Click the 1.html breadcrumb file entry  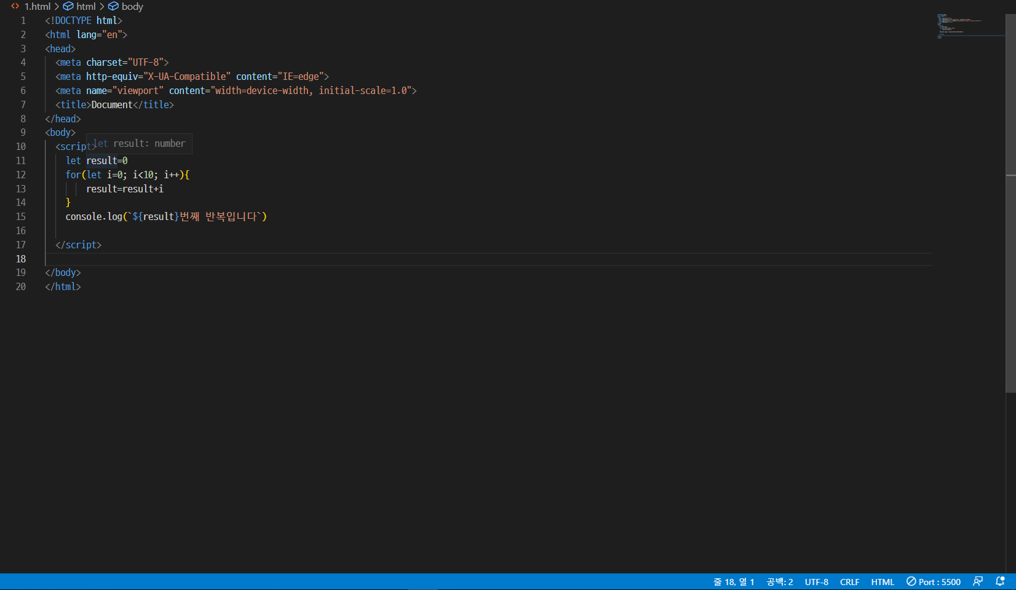coord(38,6)
